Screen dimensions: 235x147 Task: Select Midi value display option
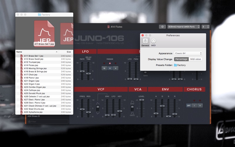click(195, 59)
